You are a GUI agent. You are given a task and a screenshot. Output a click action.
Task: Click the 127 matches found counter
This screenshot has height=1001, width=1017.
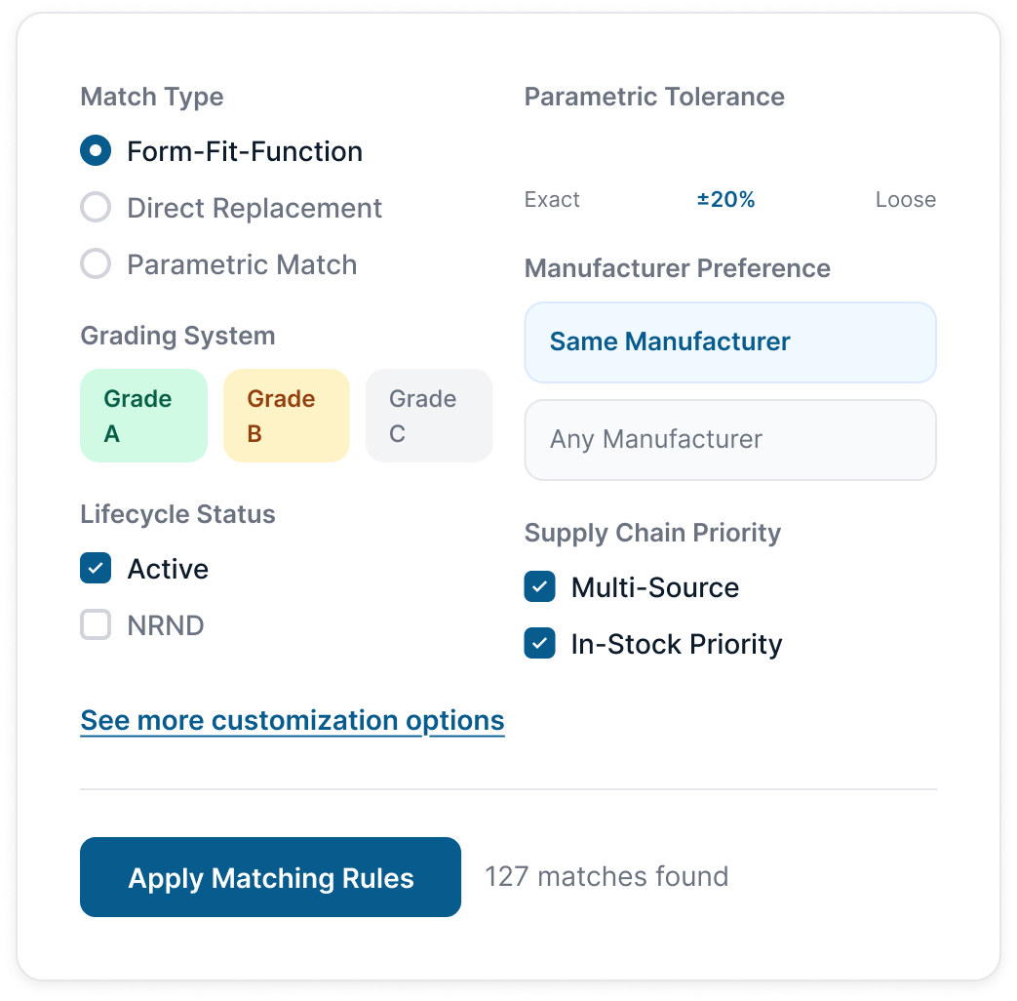pyautogui.click(x=606, y=876)
